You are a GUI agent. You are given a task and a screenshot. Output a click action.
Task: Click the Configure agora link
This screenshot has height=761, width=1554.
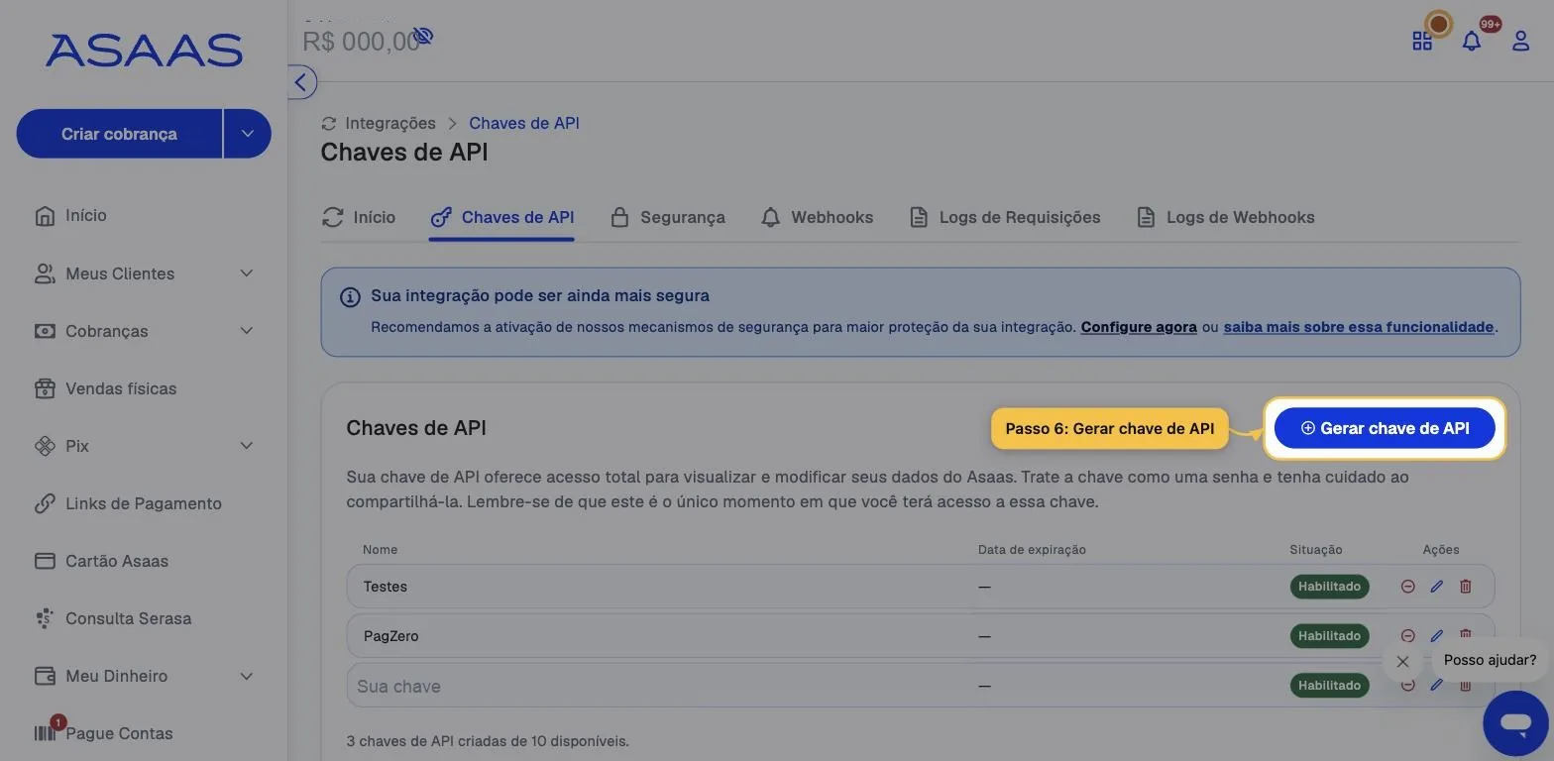click(1139, 327)
